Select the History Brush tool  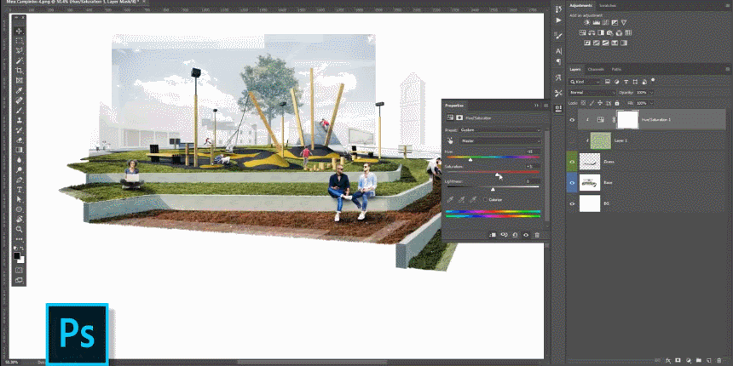[x=19, y=129]
